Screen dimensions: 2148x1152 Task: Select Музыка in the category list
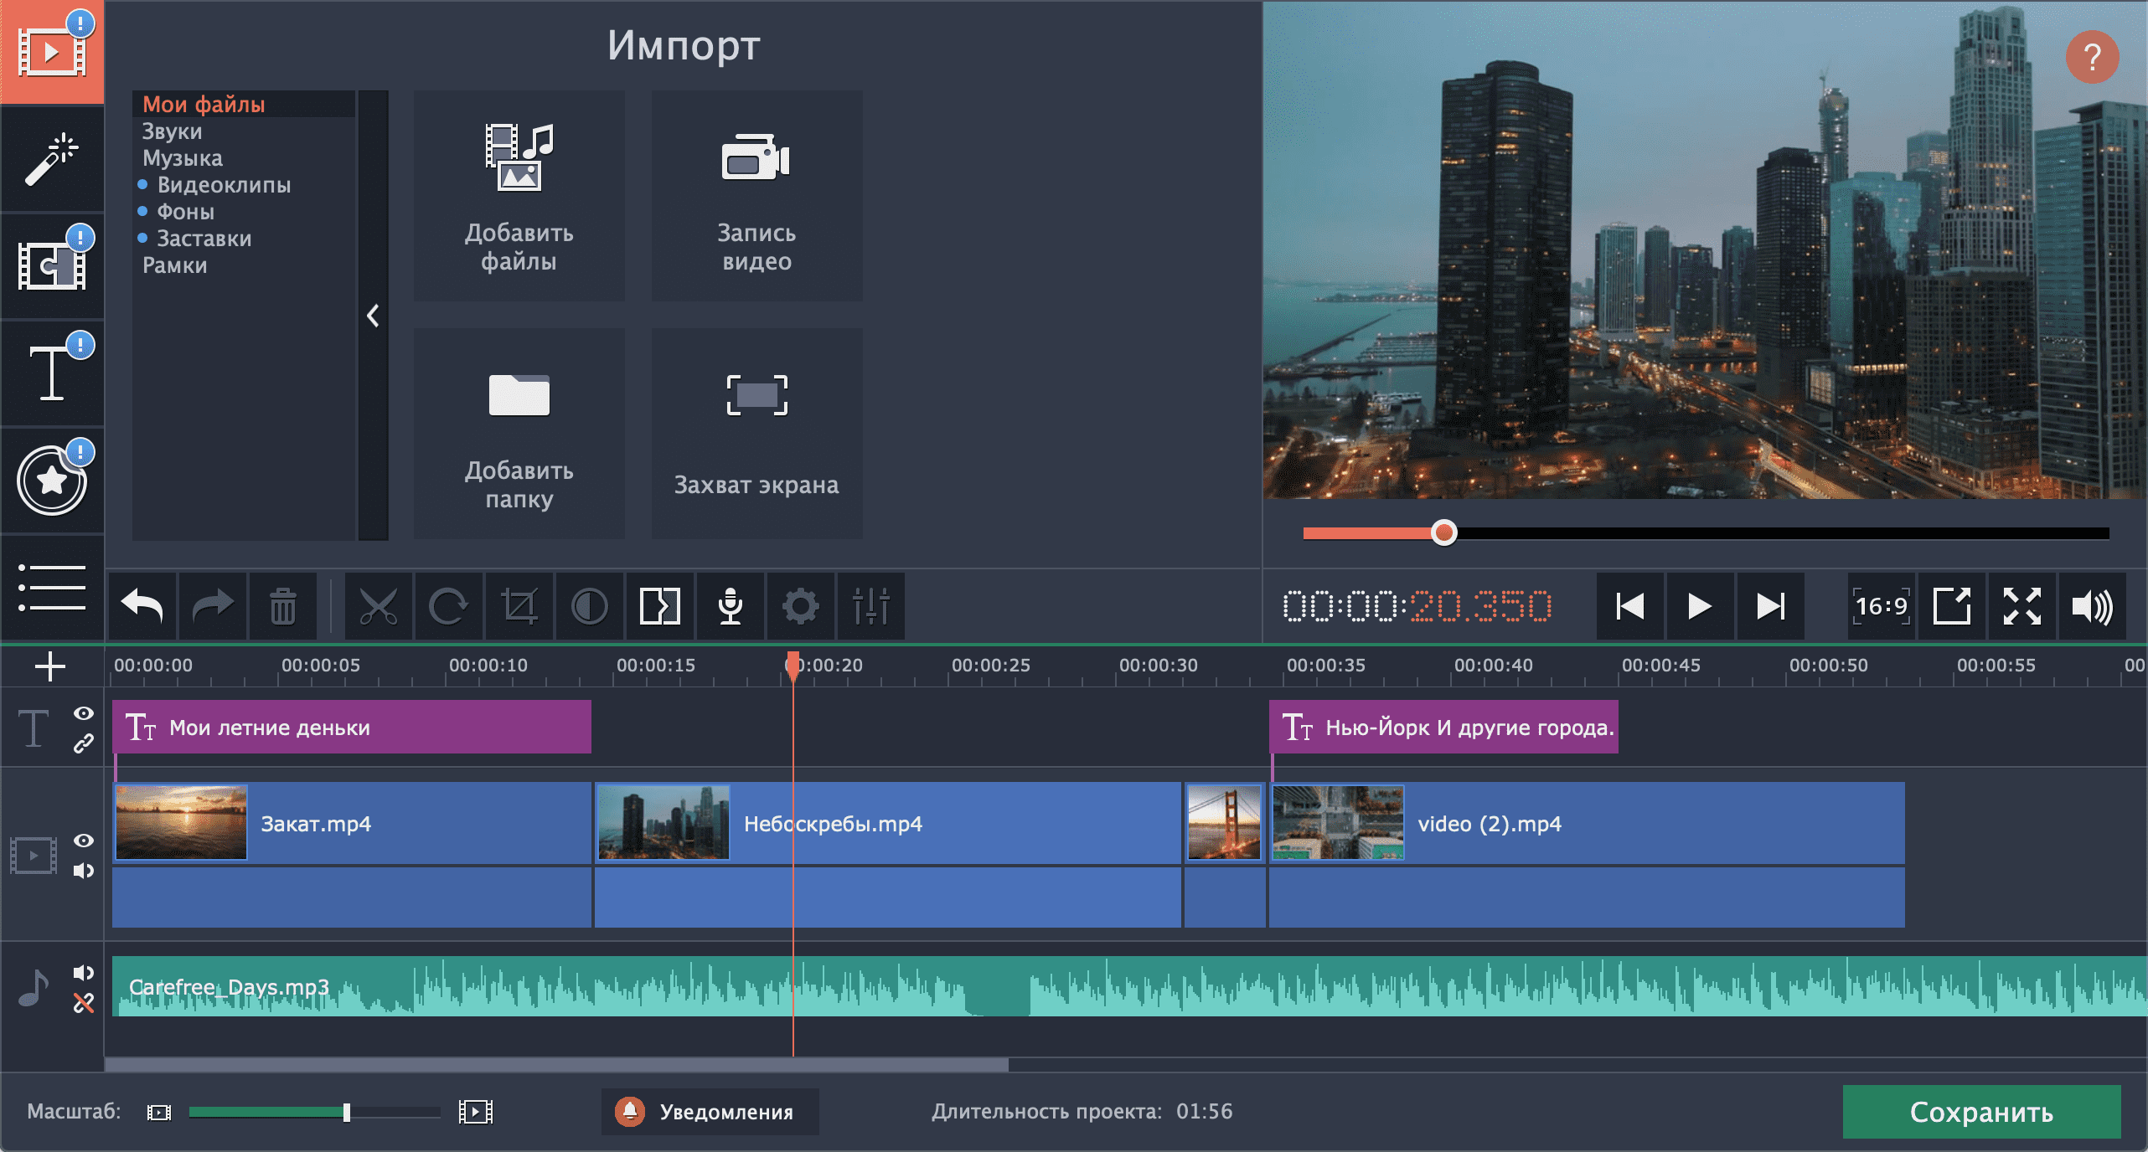coord(183,158)
